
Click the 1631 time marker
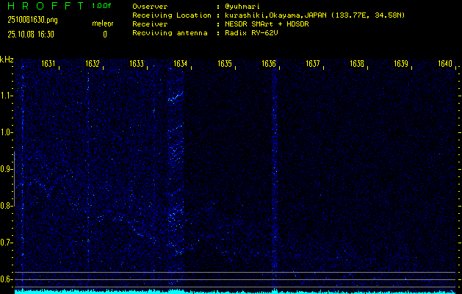(x=48, y=64)
